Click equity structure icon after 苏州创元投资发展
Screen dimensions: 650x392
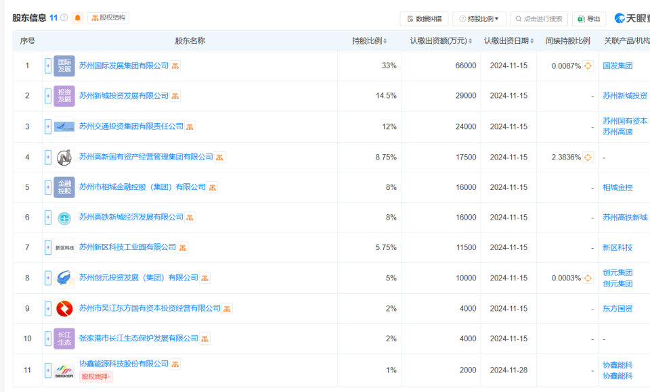click(204, 278)
